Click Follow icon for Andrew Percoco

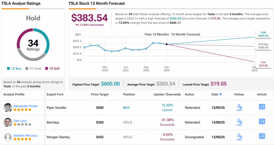point(239,137)
